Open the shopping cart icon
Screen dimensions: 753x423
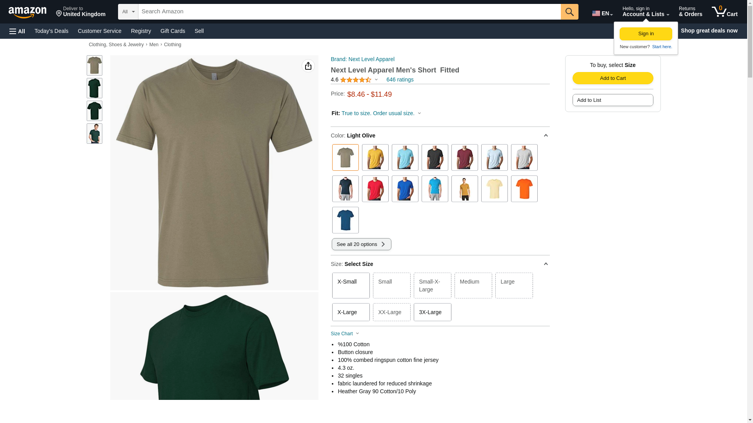(x=724, y=11)
